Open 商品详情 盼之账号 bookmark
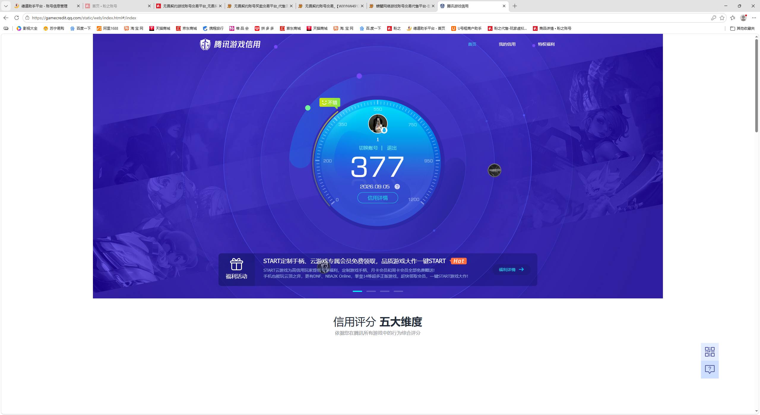Image resolution: width=760 pixels, height=415 pixels. (552, 28)
